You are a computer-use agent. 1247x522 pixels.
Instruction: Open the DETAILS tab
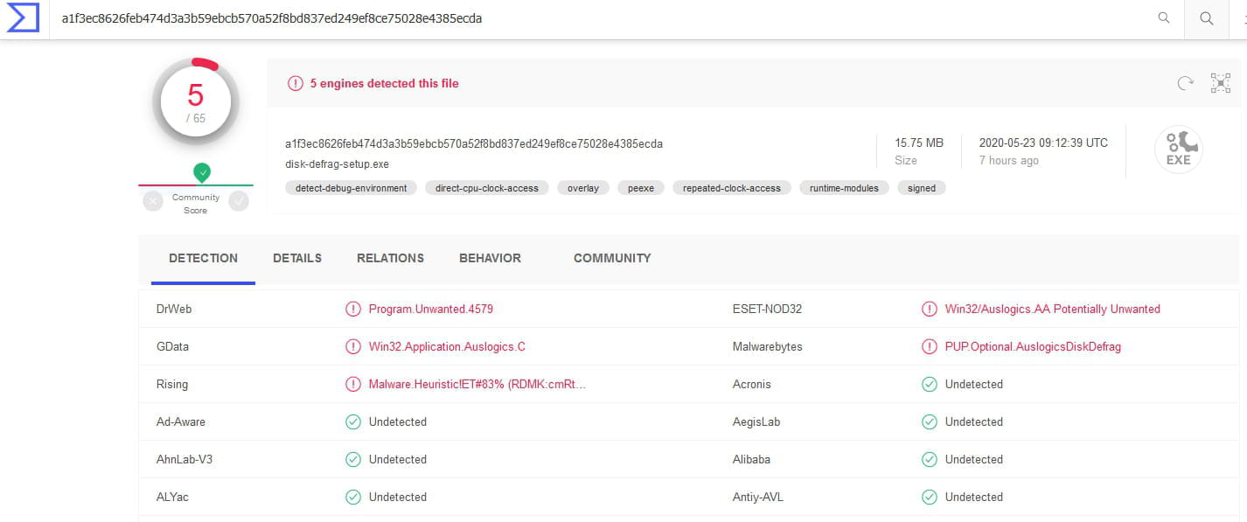pyautogui.click(x=297, y=258)
